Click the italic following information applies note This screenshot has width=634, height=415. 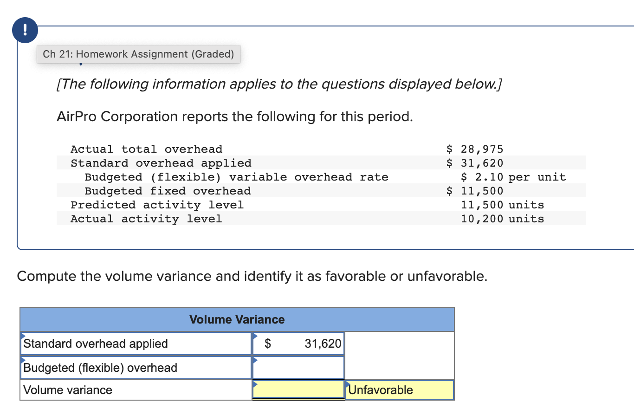279,84
